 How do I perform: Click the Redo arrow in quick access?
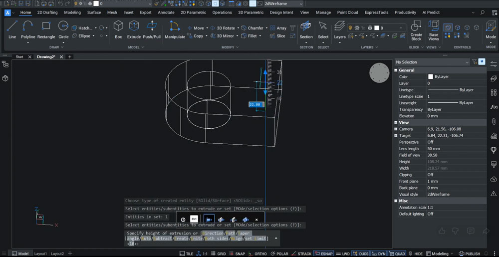pyautogui.click(x=67, y=4)
